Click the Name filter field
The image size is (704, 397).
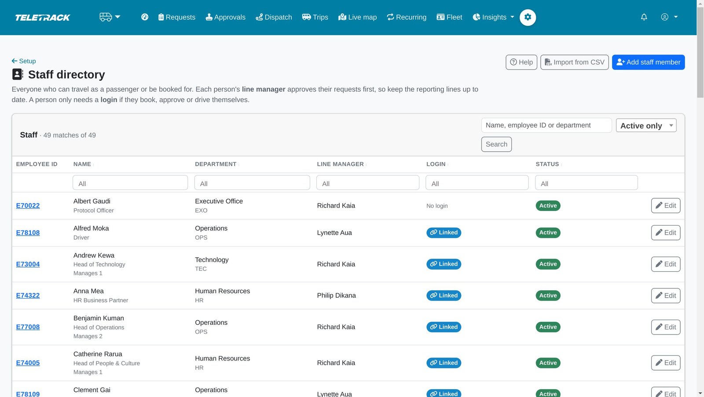[130, 183]
